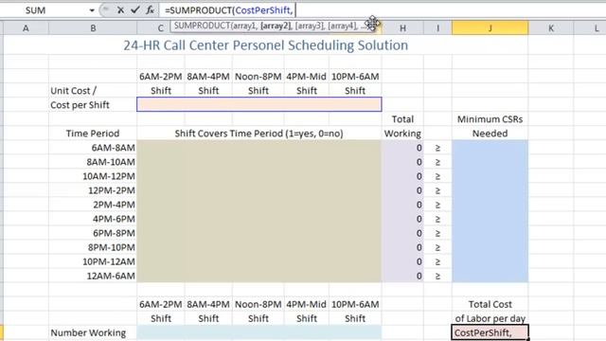
Task: Click the top Noon-8PM shift header
Action: click(x=258, y=77)
